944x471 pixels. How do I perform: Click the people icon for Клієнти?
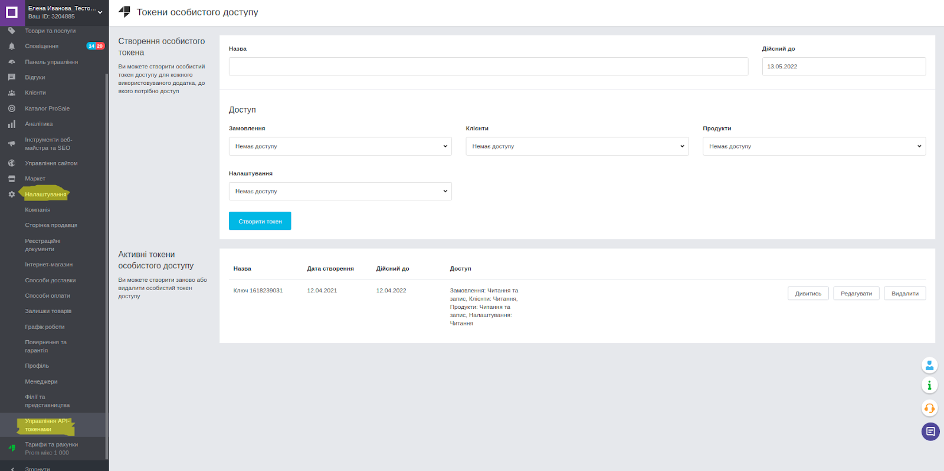[12, 93]
